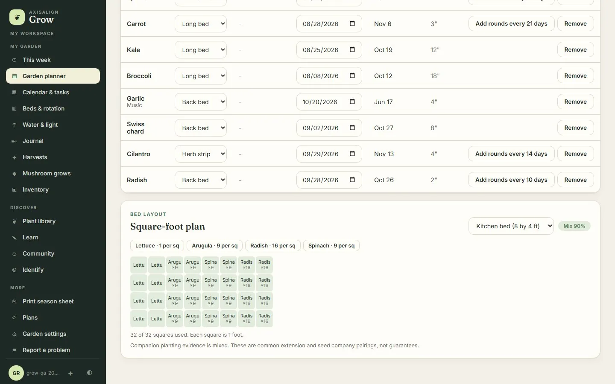
Task: Click the Garden settings gear icon
Action: click(14, 334)
